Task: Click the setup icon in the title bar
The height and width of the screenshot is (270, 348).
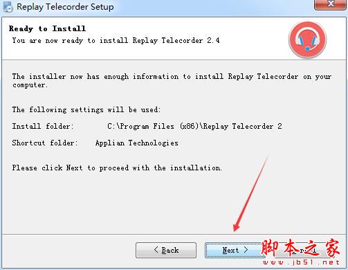Action: click(8, 7)
